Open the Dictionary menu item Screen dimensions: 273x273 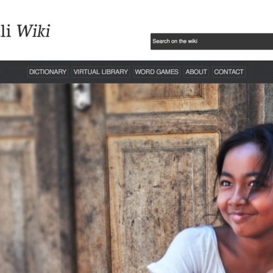coord(48,72)
